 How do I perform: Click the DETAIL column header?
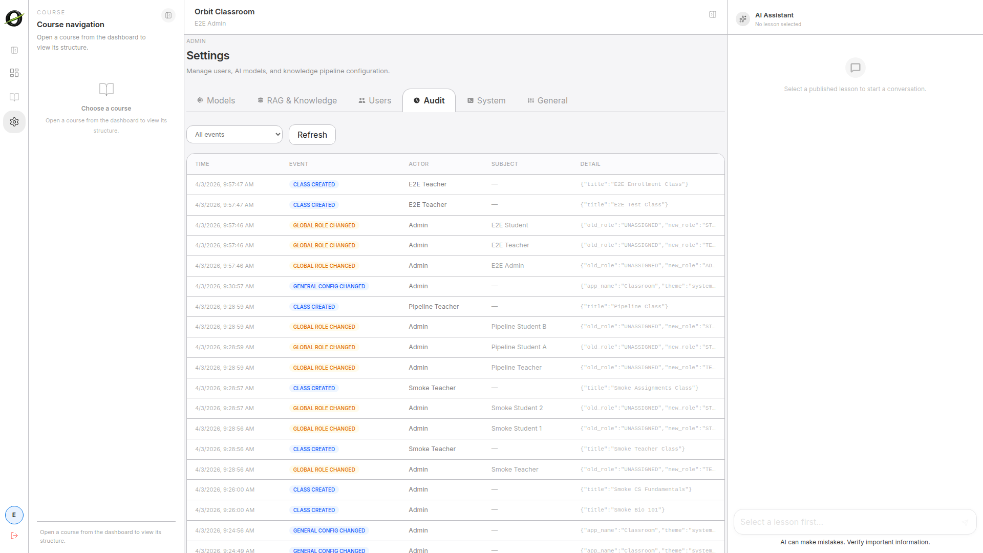coord(590,164)
